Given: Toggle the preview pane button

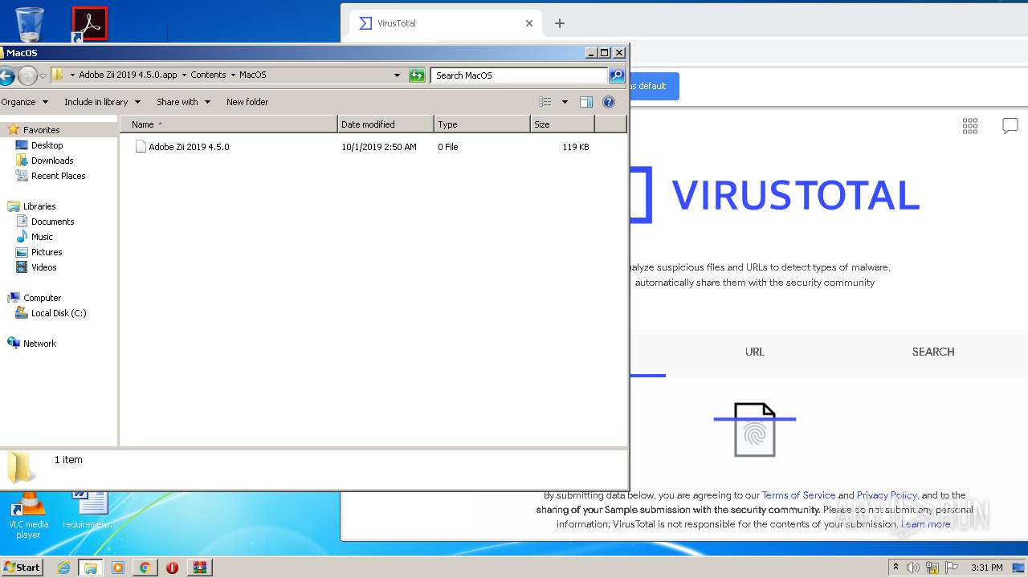Looking at the screenshot, I should [x=586, y=102].
